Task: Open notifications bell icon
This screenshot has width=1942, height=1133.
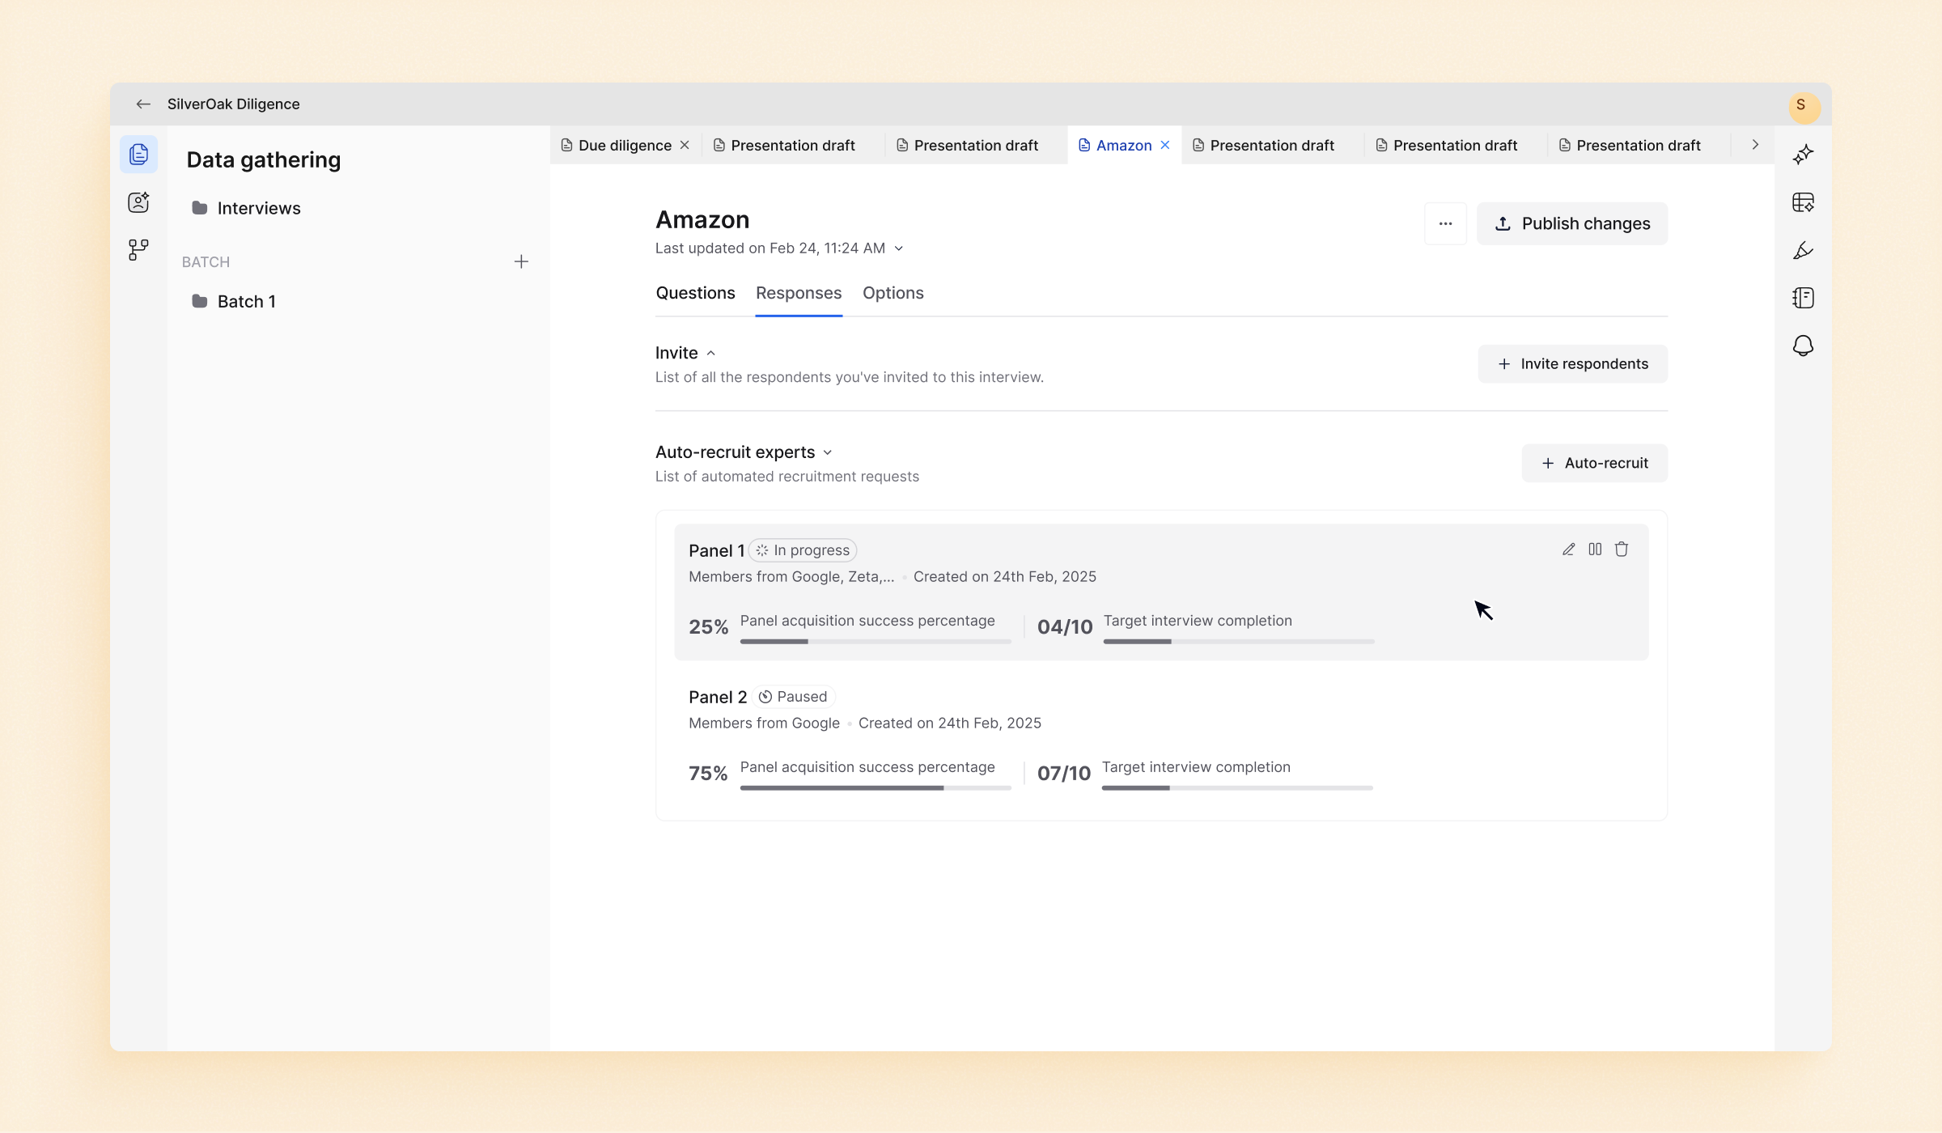Action: tap(1803, 346)
